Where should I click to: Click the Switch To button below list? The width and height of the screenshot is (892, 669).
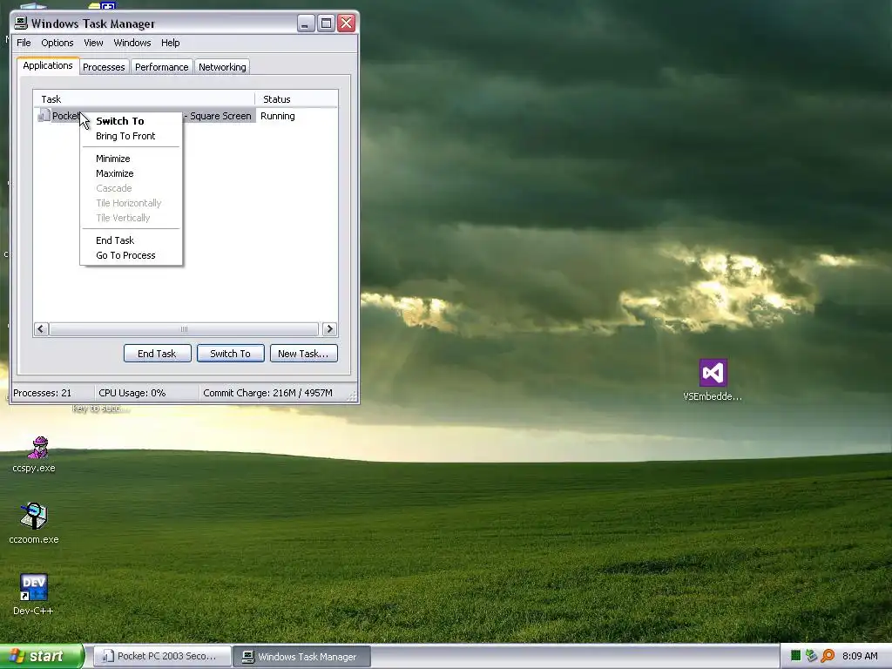coord(230,354)
